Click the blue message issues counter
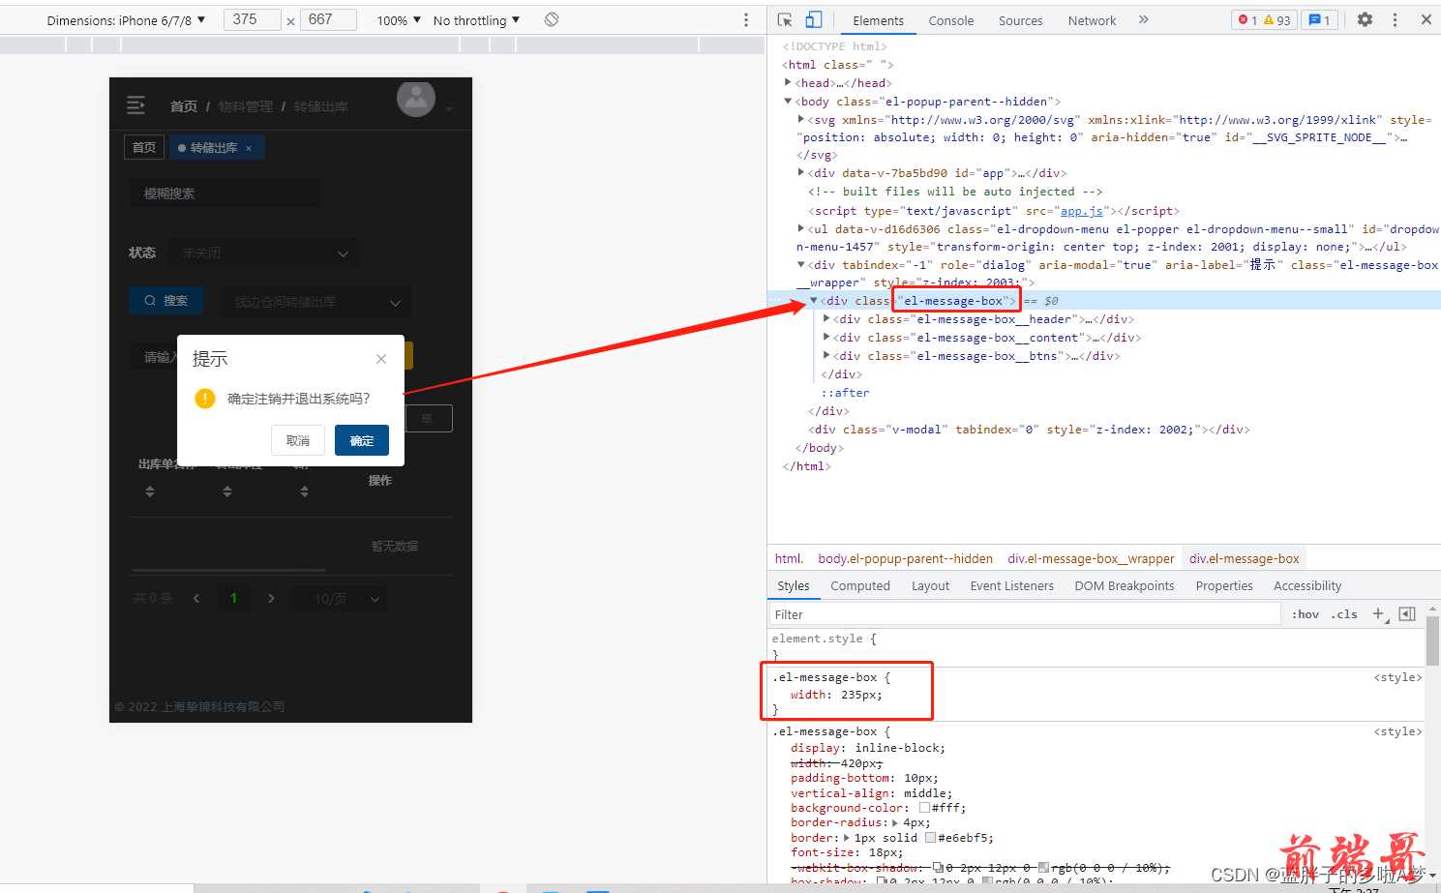This screenshot has width=1441, height=893. [x=1319, y=19]
